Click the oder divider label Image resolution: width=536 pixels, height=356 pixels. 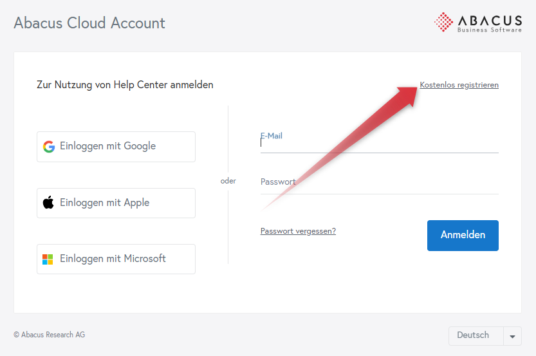point(228,180)
